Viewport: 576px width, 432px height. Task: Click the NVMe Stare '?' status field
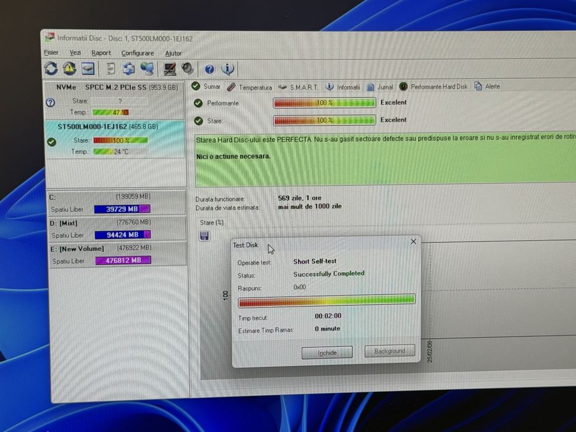click(120, 101)
